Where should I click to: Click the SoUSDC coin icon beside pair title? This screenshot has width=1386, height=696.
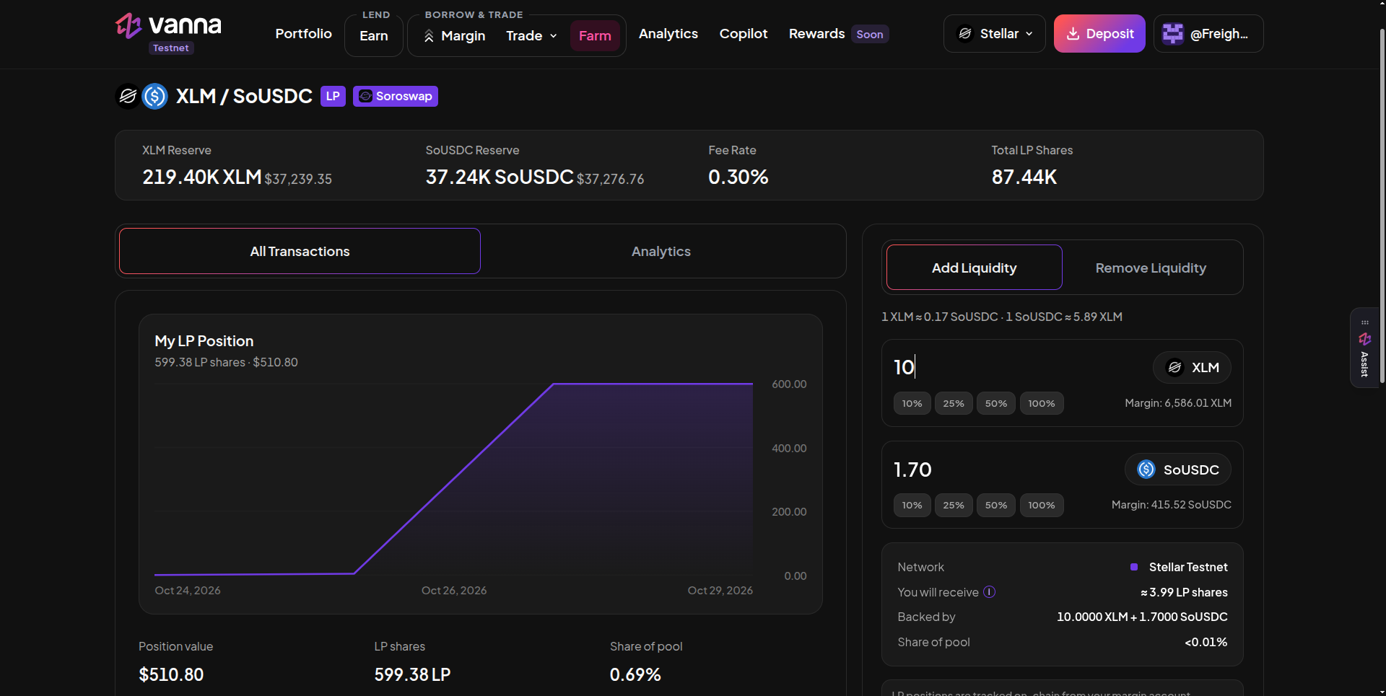coord(154,96)
